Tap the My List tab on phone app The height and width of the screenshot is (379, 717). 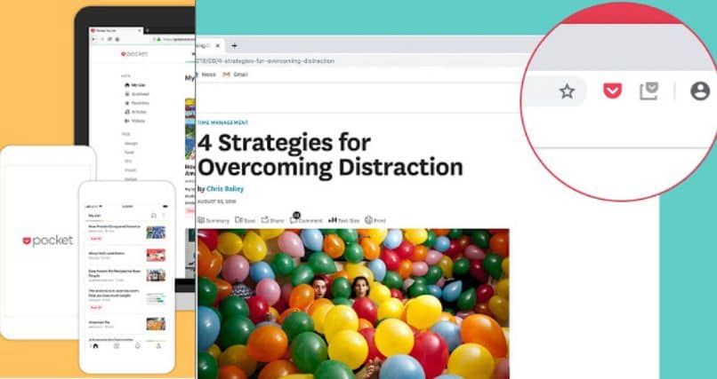tap(94, 216)
